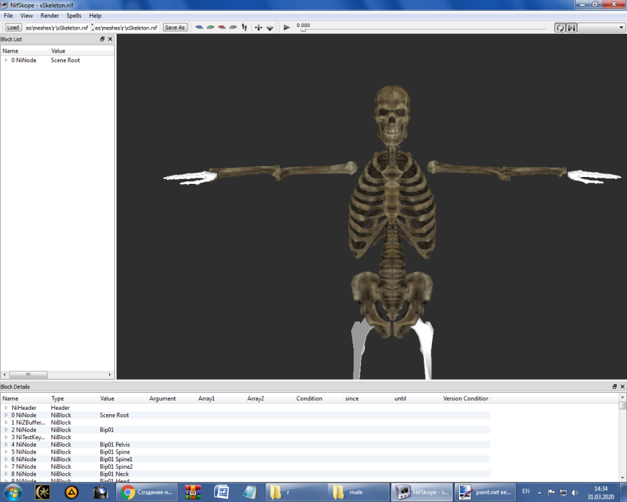Click the Condition column header
The image size is (627, 502).
[x=319, y=398]
